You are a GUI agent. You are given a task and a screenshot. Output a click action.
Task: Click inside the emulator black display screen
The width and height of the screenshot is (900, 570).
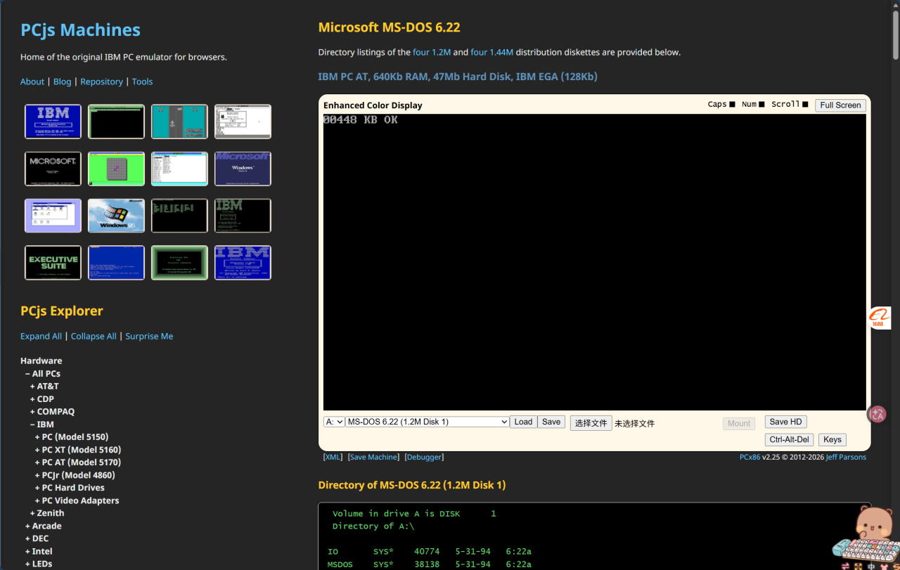click(595, 262)
